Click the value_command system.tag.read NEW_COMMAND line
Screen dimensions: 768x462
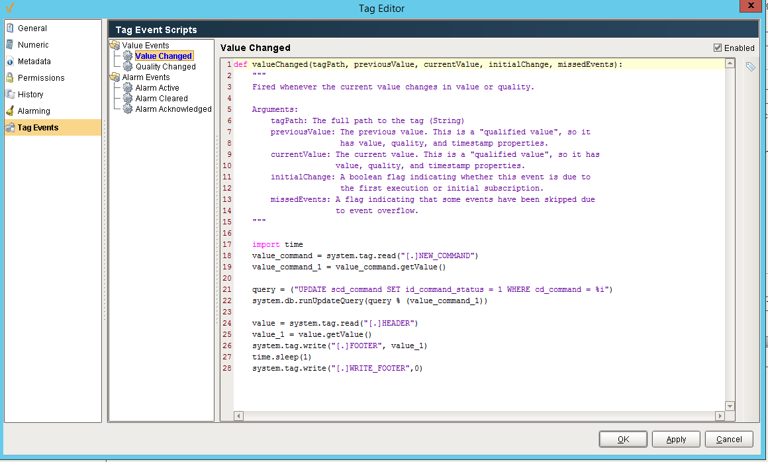pos(365,255)
